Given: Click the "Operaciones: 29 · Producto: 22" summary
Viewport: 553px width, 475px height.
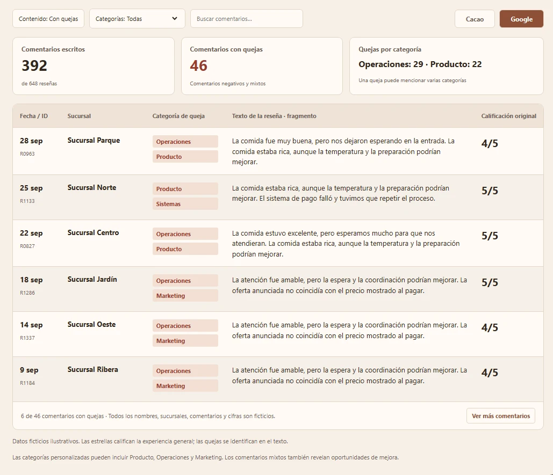Looking at the screenshot, I should coord(420,64).
